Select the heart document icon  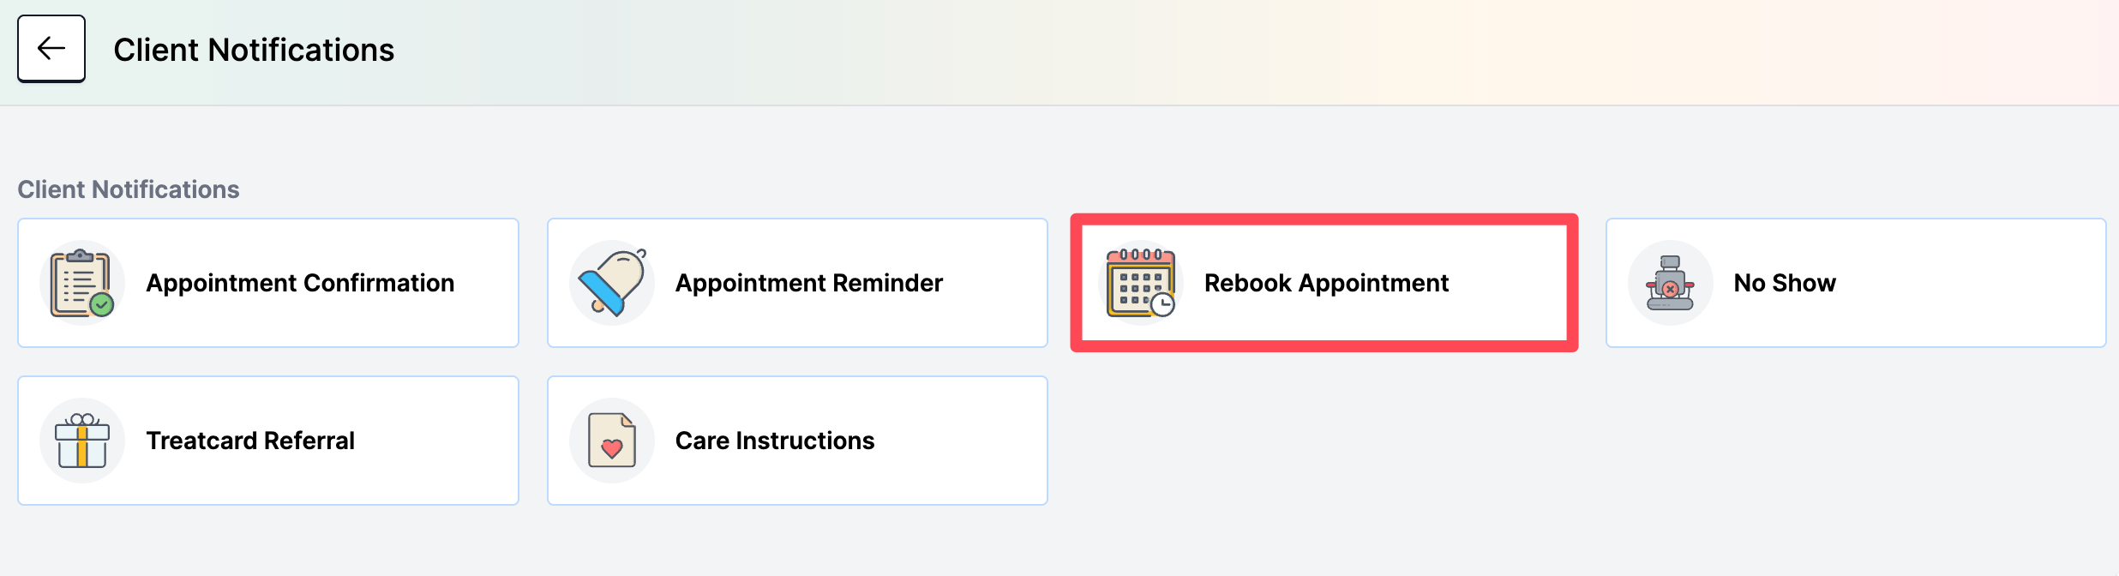612,441
